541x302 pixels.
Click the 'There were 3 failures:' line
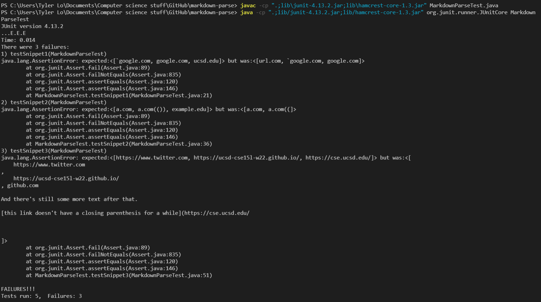point(35,47)
